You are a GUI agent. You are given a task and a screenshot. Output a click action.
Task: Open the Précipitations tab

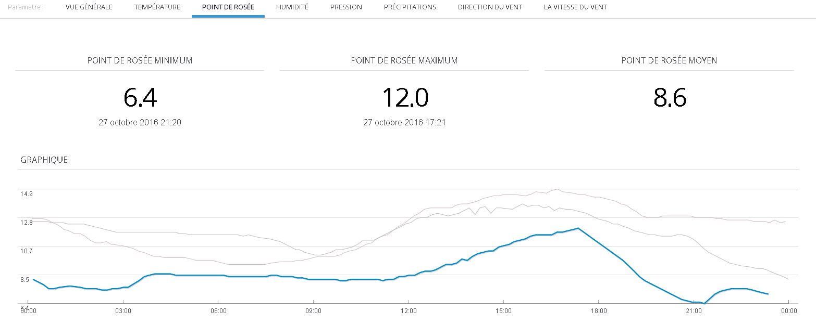410,7
